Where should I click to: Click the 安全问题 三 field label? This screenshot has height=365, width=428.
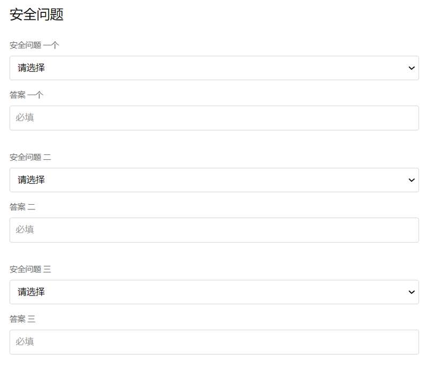tap(30, 269)
